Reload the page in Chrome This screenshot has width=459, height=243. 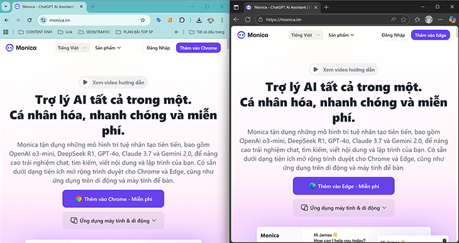pos(30,20)
